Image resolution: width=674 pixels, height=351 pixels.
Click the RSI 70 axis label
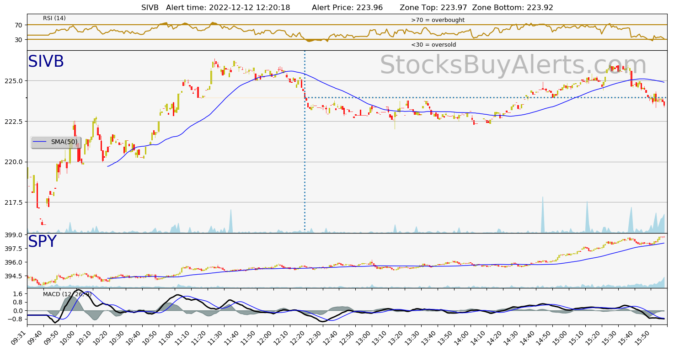click(19, 25)
